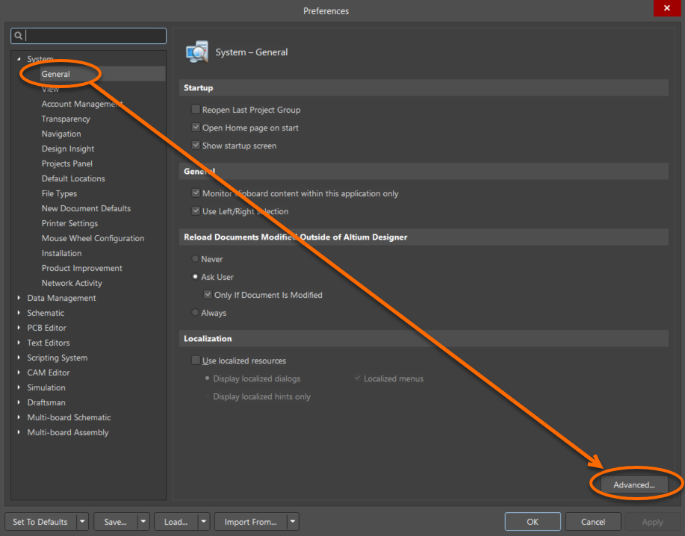Close the Preferences dialog

click(666, 8)
